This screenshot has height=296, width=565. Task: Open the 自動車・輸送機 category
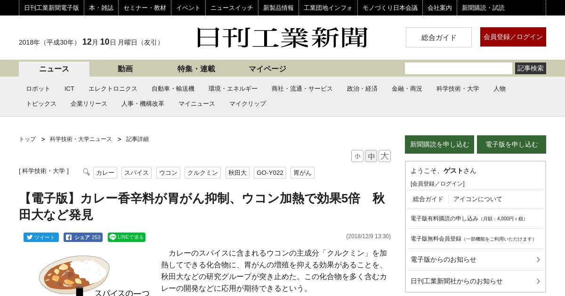173,88
